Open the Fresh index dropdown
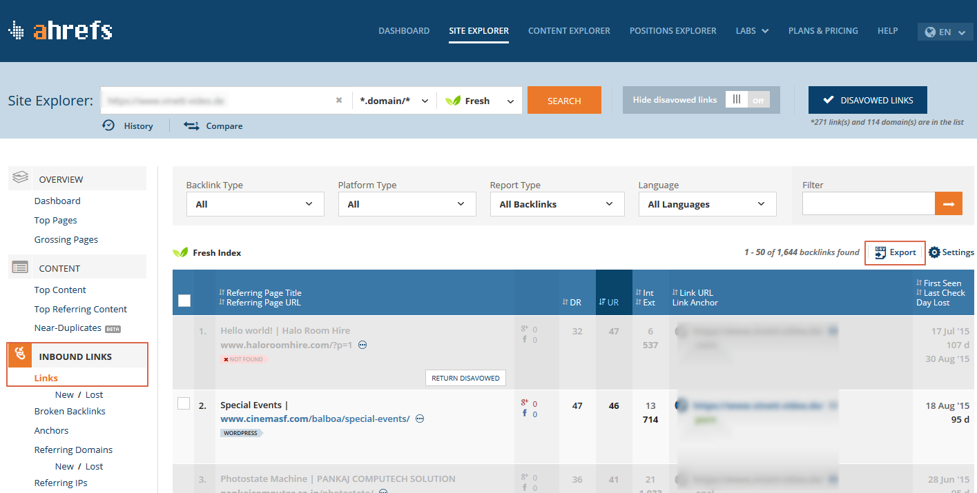Screen dimensions: 977x493 pos(479,101)
